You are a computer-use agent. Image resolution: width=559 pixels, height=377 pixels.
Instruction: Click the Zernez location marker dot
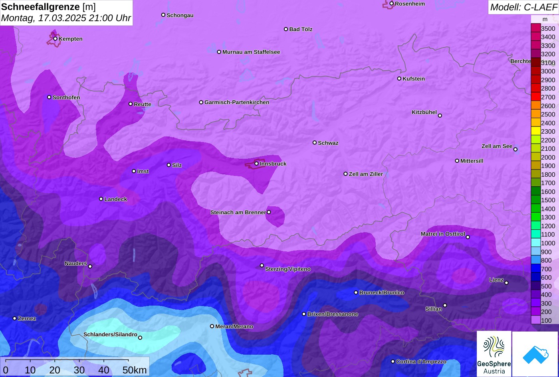pos(15,318)
